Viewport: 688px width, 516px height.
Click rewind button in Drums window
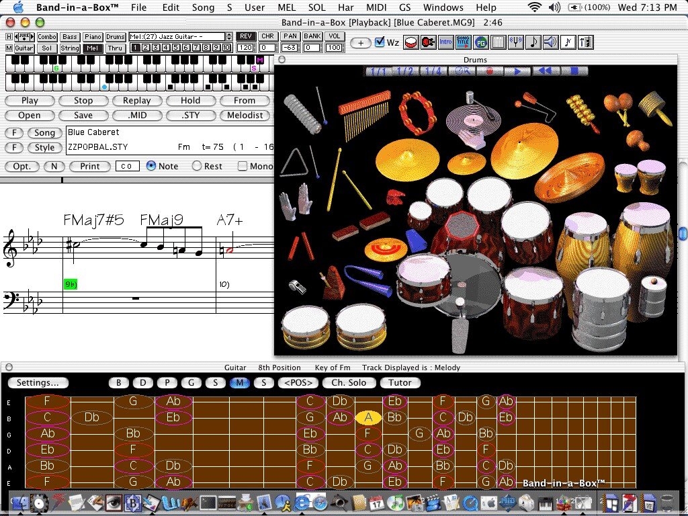pyautogui.click(x=545, y=71)
